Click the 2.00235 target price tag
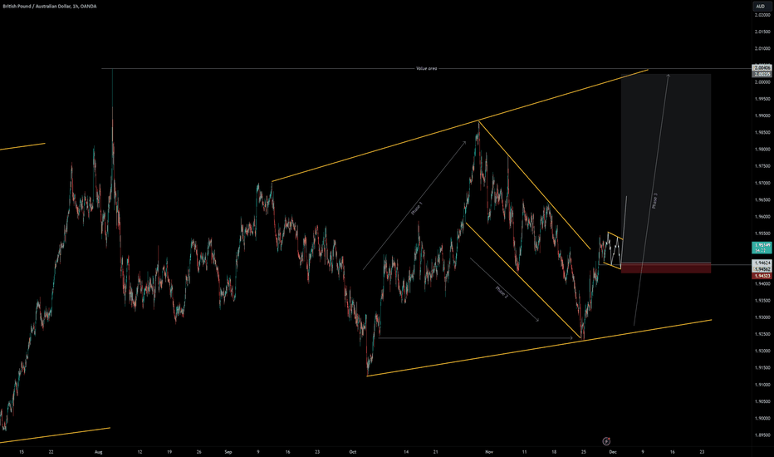The height and width of the screenshot is (457, 774). coord(762,74)
